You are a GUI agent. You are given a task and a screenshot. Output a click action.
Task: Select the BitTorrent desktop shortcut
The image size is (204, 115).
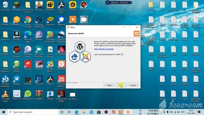[39, 36]
